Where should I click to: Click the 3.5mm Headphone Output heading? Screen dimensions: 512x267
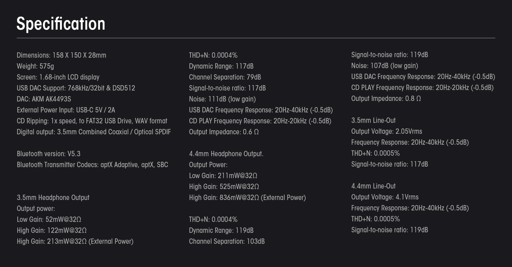pyautogui.click(x=53, y=198)
